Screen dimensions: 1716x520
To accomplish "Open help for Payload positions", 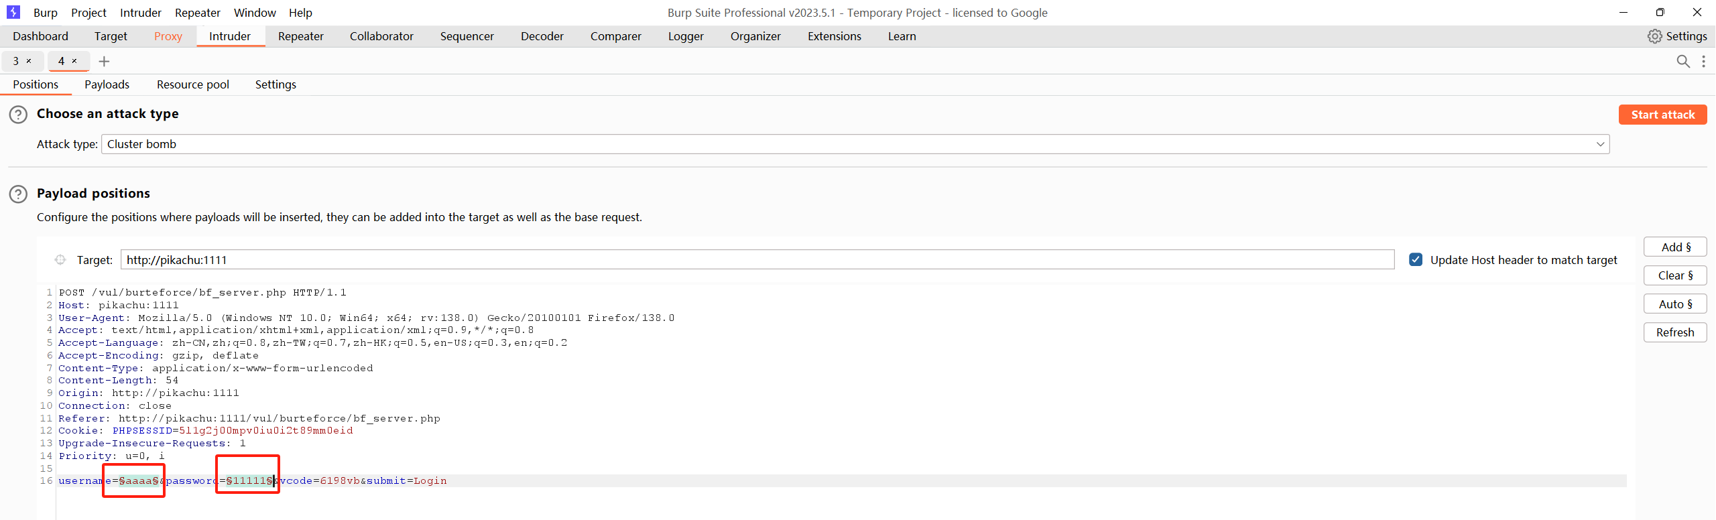I will click(18, 194).
